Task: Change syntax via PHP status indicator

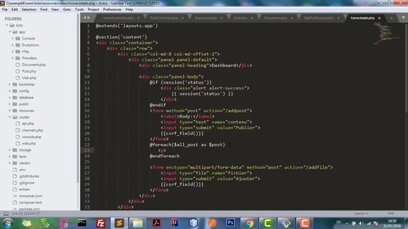Action: point(391,214)
